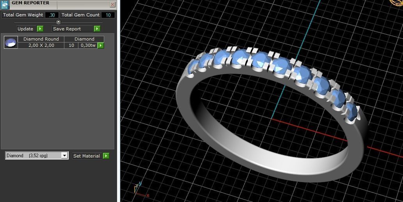Click the 'GEM REPORTER' title text
The height and width of the screenshot is (202, 403).
(30, 3)
